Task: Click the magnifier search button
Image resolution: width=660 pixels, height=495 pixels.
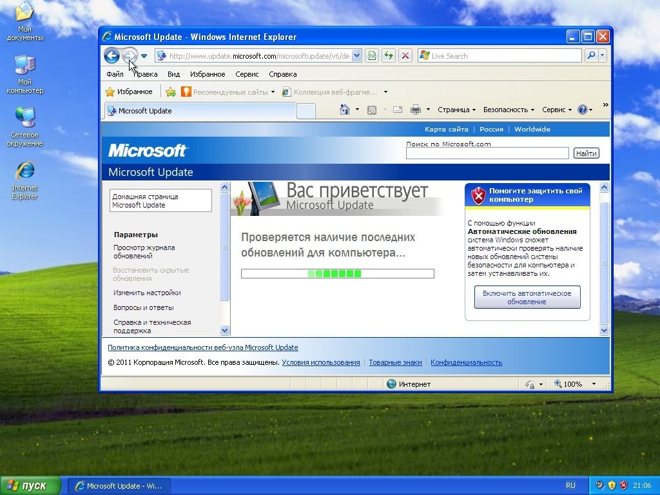Action: point(591,55)
